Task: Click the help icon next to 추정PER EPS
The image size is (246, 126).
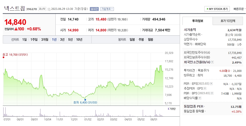Action: 205,89
